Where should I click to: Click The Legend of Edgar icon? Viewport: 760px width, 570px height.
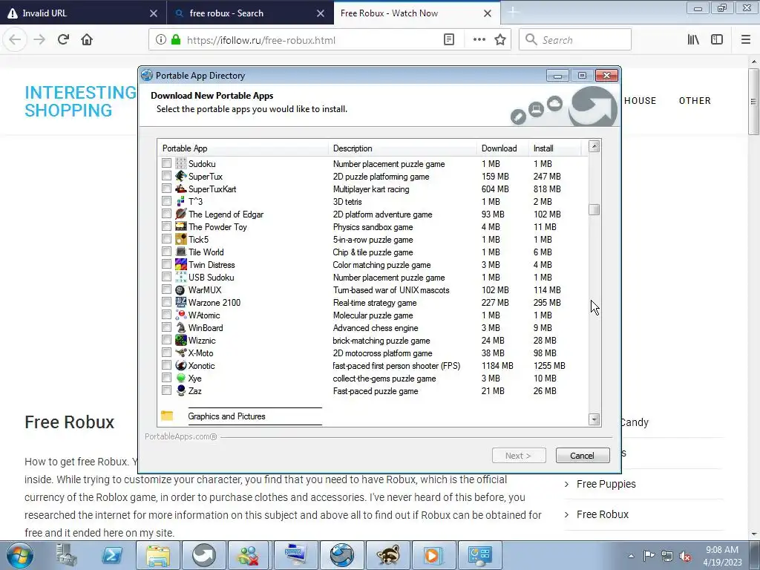181,214
